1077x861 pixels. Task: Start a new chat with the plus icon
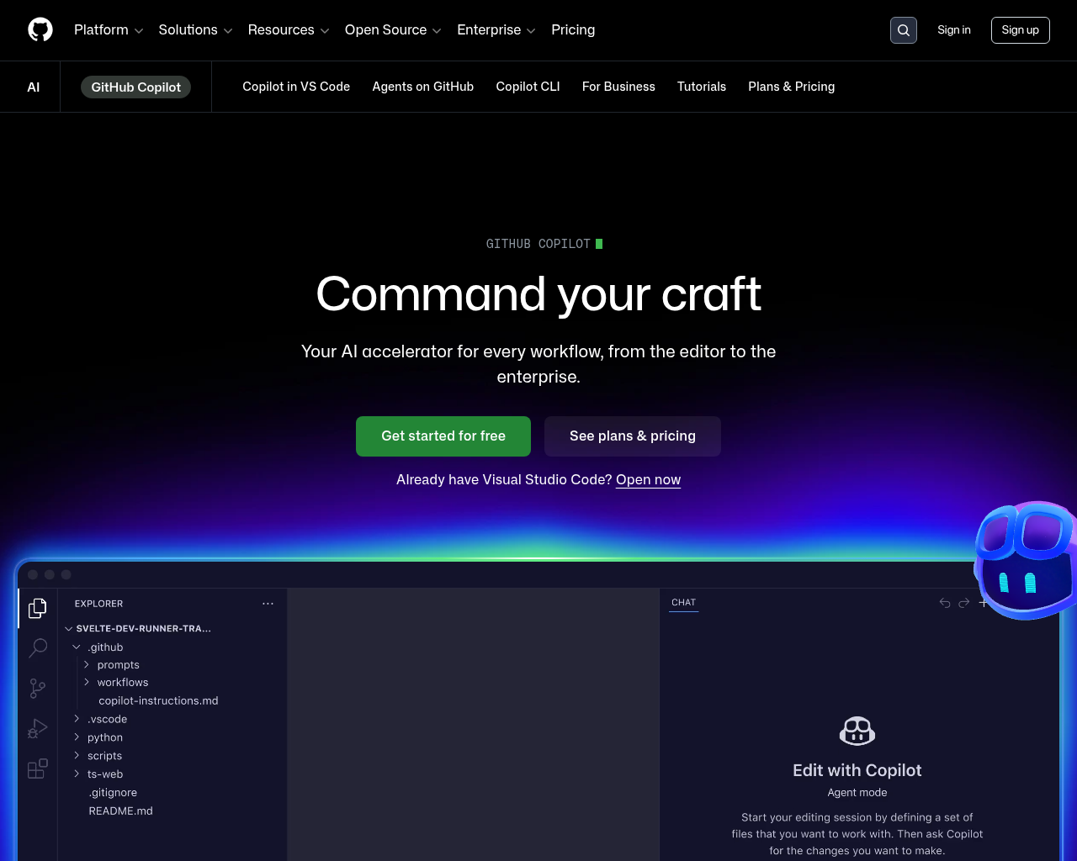[983, 602]
